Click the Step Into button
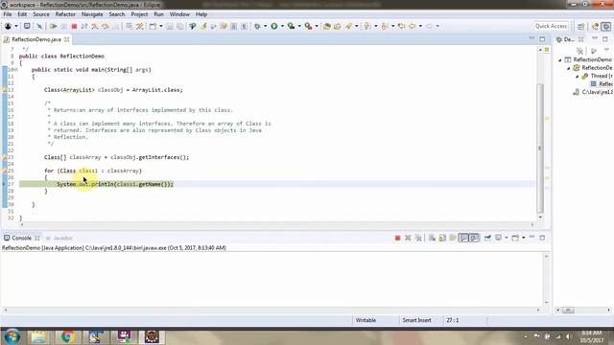The width and height of the screenshot is (614, 345). coord(95,26)
